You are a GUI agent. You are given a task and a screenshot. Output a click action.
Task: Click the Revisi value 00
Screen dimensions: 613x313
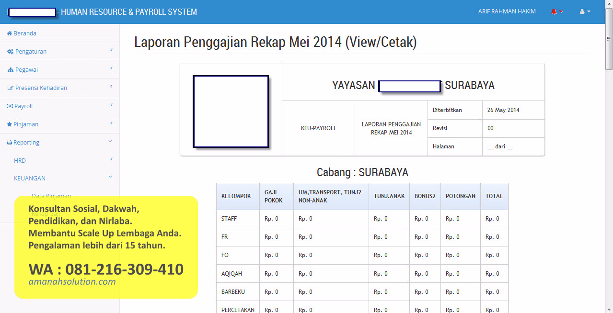[490, 128]
